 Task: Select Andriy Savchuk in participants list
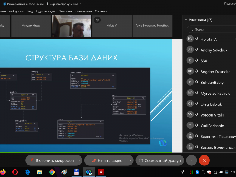214,50
